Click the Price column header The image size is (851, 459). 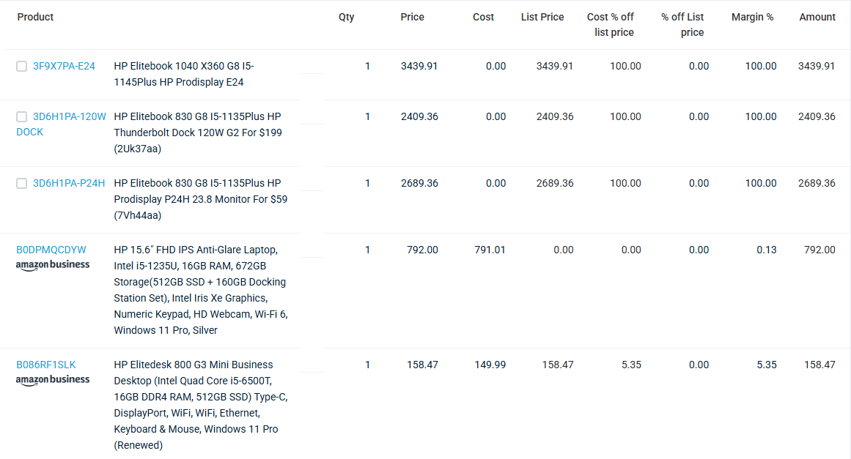[412, 18]
